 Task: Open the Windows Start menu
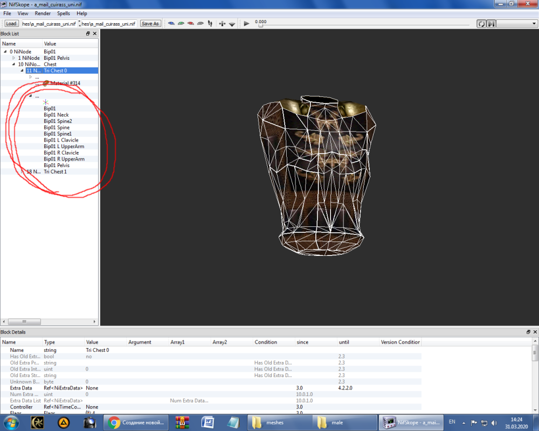pos(11,422)
